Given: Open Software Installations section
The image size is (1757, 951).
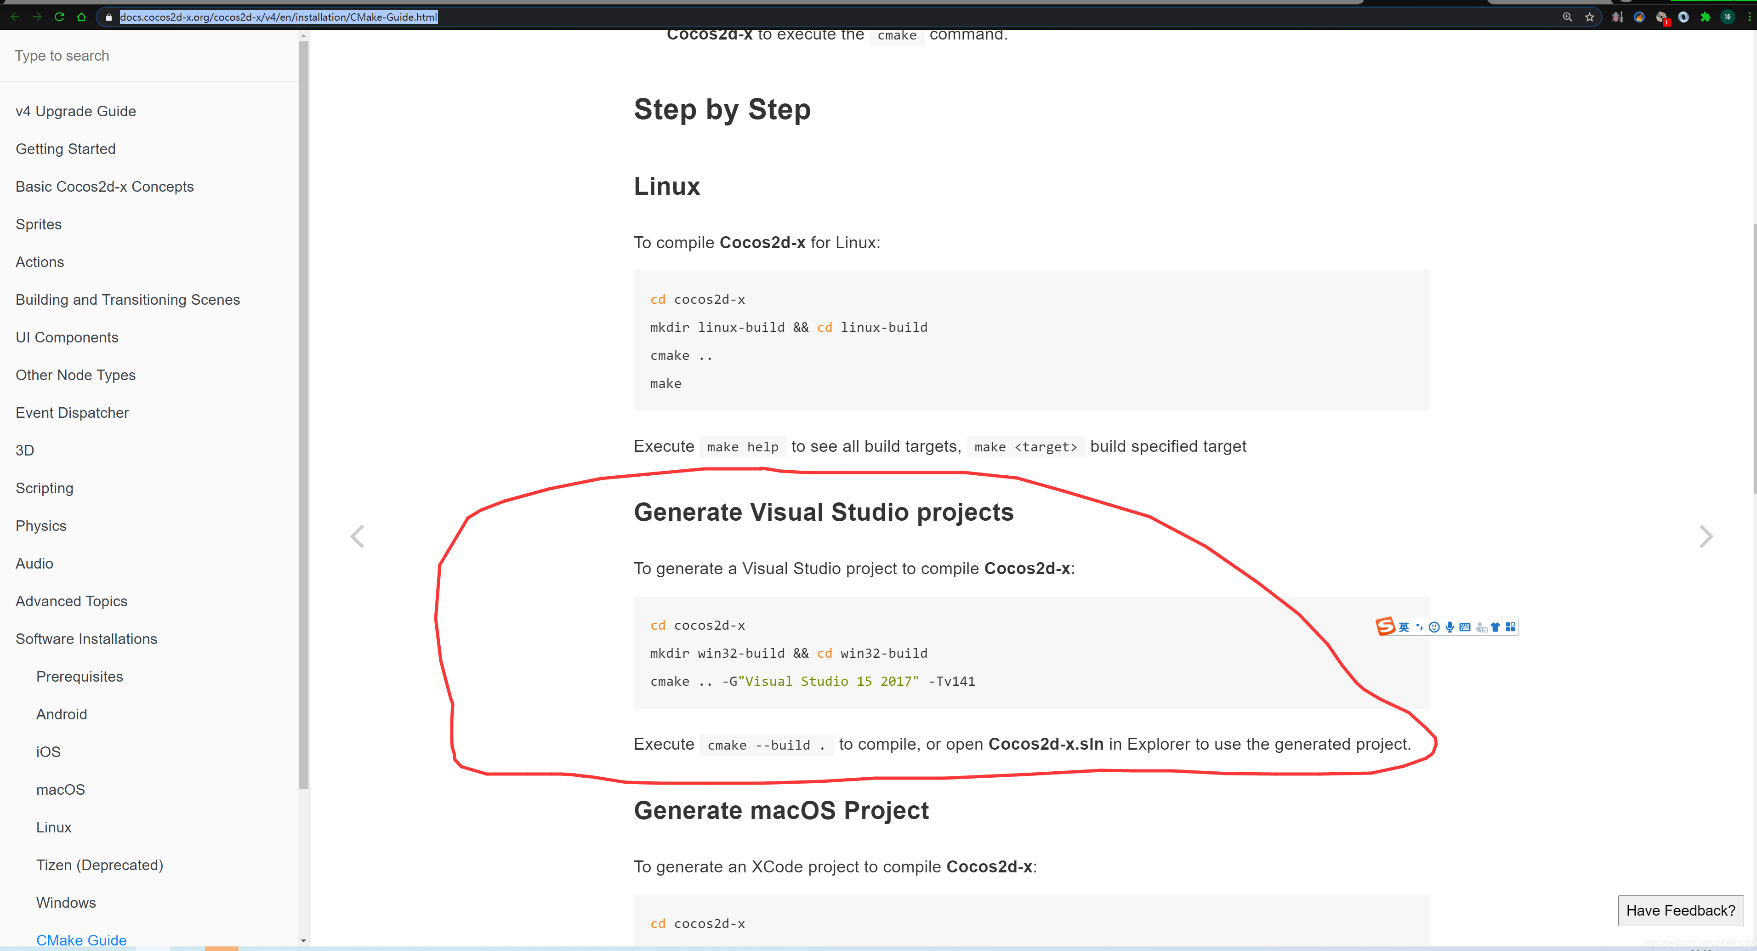Looking at the screenshot, I should click(86, 639).
